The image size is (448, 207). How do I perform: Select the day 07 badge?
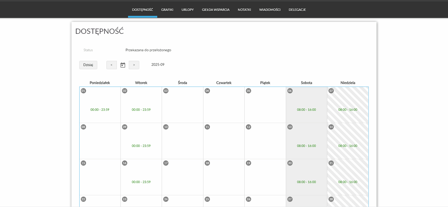point(331,91)
